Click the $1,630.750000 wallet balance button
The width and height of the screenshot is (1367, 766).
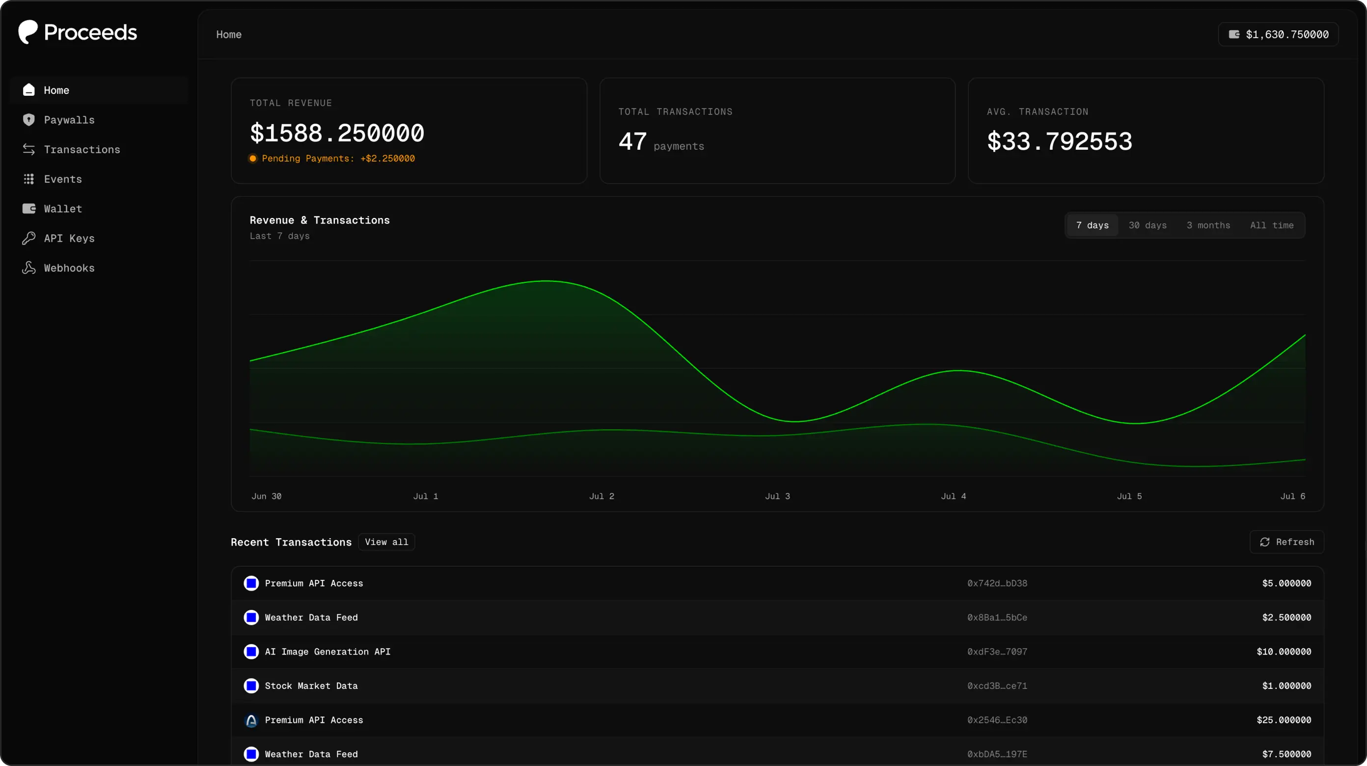pyautogui.click(x=1278, y=34)
